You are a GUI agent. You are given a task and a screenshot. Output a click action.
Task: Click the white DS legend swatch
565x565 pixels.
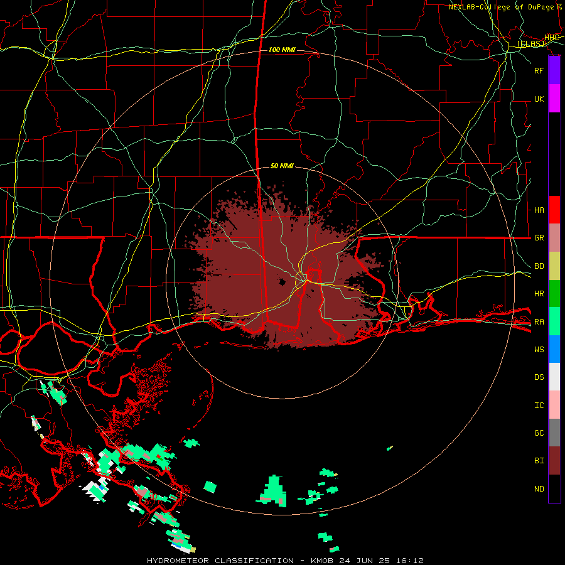click(554, 377)
